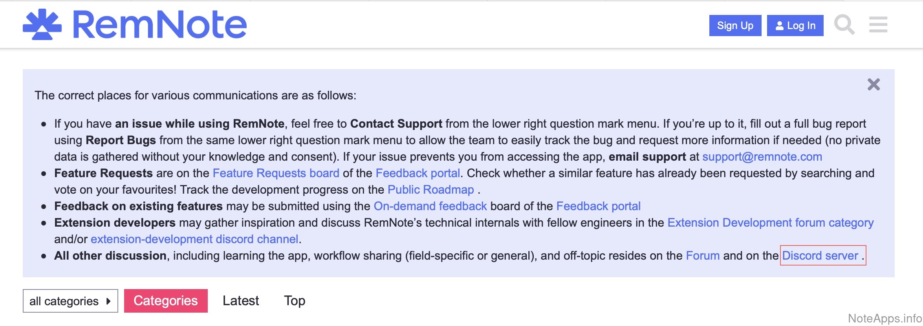Open Feedback portal link after On-demand feedback

point(598,206)
